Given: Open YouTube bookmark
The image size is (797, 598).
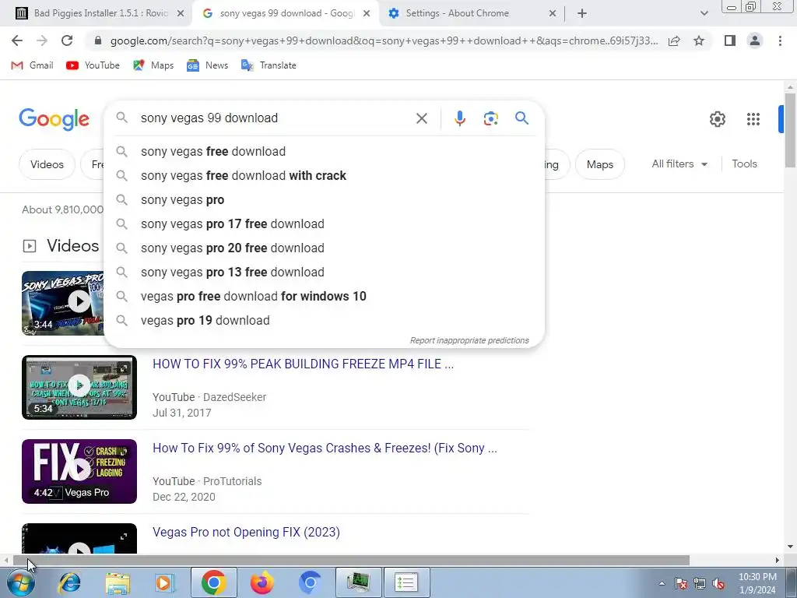Looking at the screenshot, I should pos(93,65).
